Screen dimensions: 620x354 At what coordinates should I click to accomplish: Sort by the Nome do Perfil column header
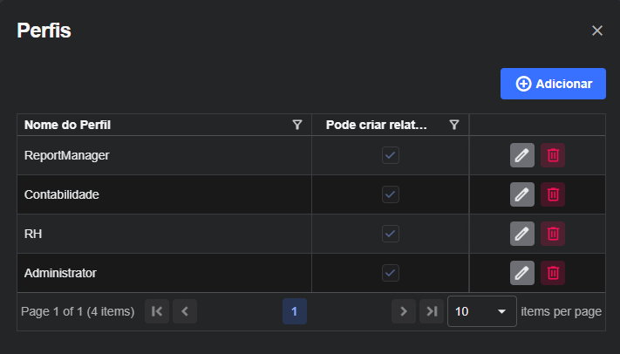pyautogui.click(x=68, y=125)
